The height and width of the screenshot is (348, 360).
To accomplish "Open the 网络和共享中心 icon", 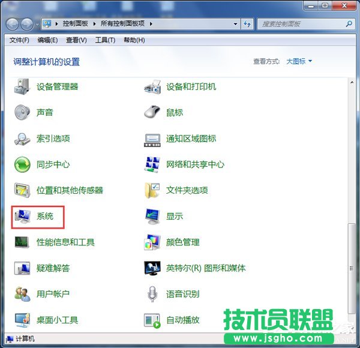I will tap(152, 164).
